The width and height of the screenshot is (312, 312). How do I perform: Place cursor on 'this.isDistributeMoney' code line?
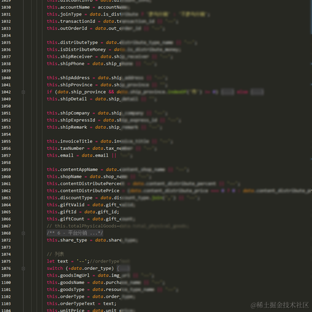(x=114, y=50)
